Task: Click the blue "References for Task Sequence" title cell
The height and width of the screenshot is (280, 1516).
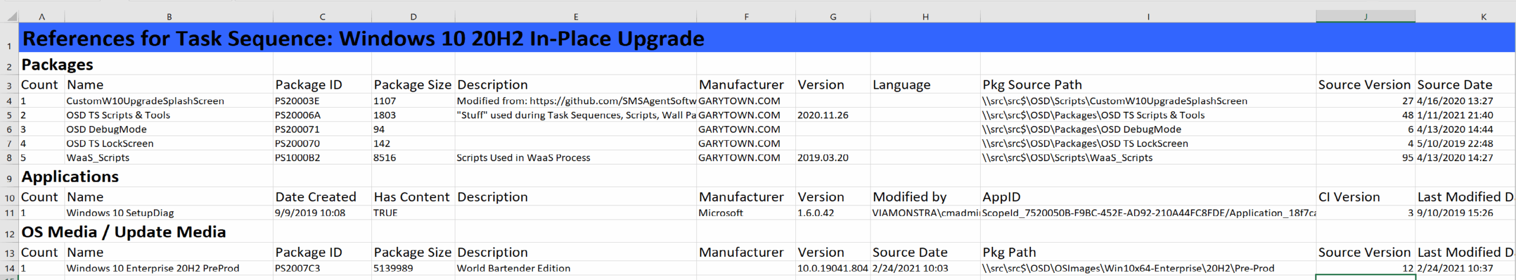Action: click(363, 38)
